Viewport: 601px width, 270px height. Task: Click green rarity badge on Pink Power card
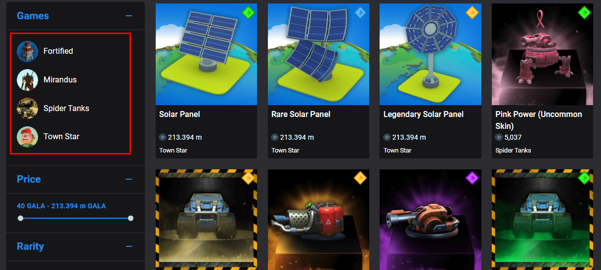[585, 12]
